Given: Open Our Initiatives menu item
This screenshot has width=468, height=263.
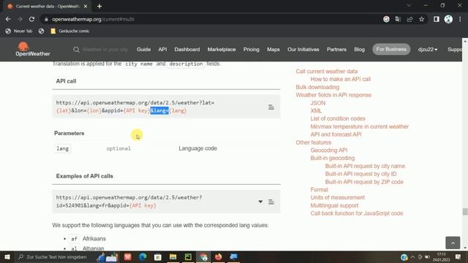Looking at the screenshot, I should tap(303, 50).
